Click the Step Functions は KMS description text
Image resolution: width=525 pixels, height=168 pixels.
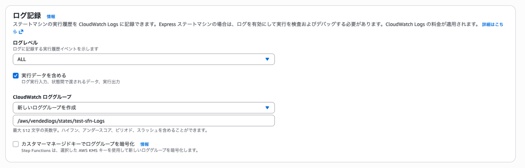pyautogui.click(x=109, y=150)
